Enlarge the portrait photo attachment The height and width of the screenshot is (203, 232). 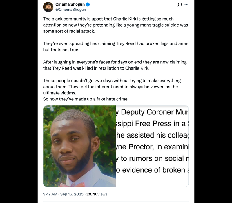[79, 146]
